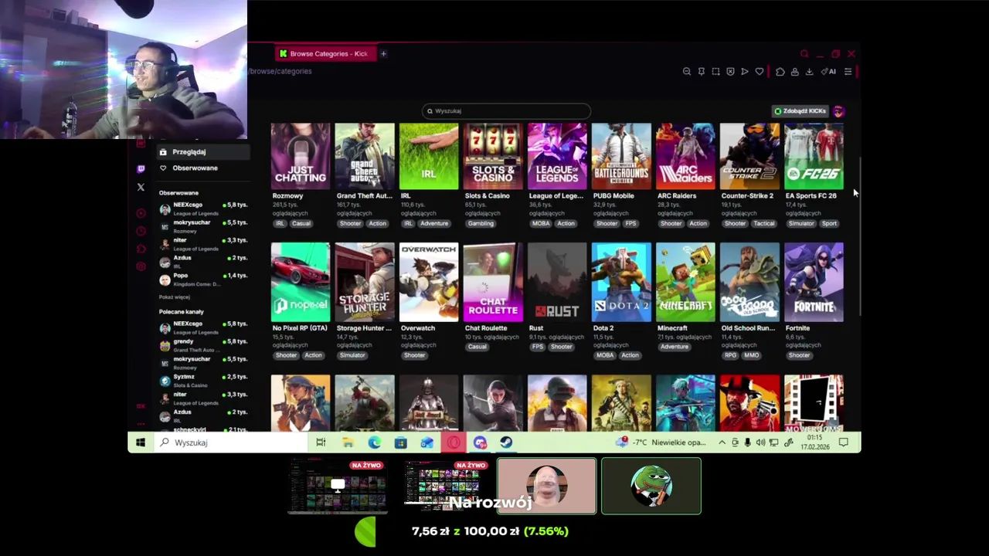Viewport: 989px width, 556px height.
Task: Open Steam from the taskbar
Action: click(x=506, y=442)
